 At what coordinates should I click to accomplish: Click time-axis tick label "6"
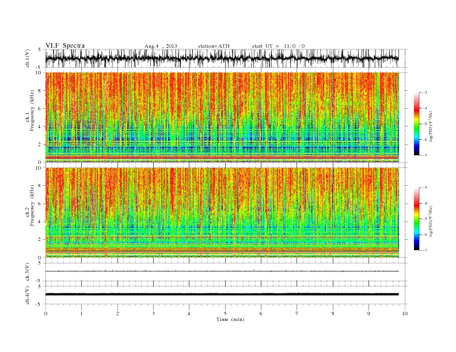tap(261, 313)
